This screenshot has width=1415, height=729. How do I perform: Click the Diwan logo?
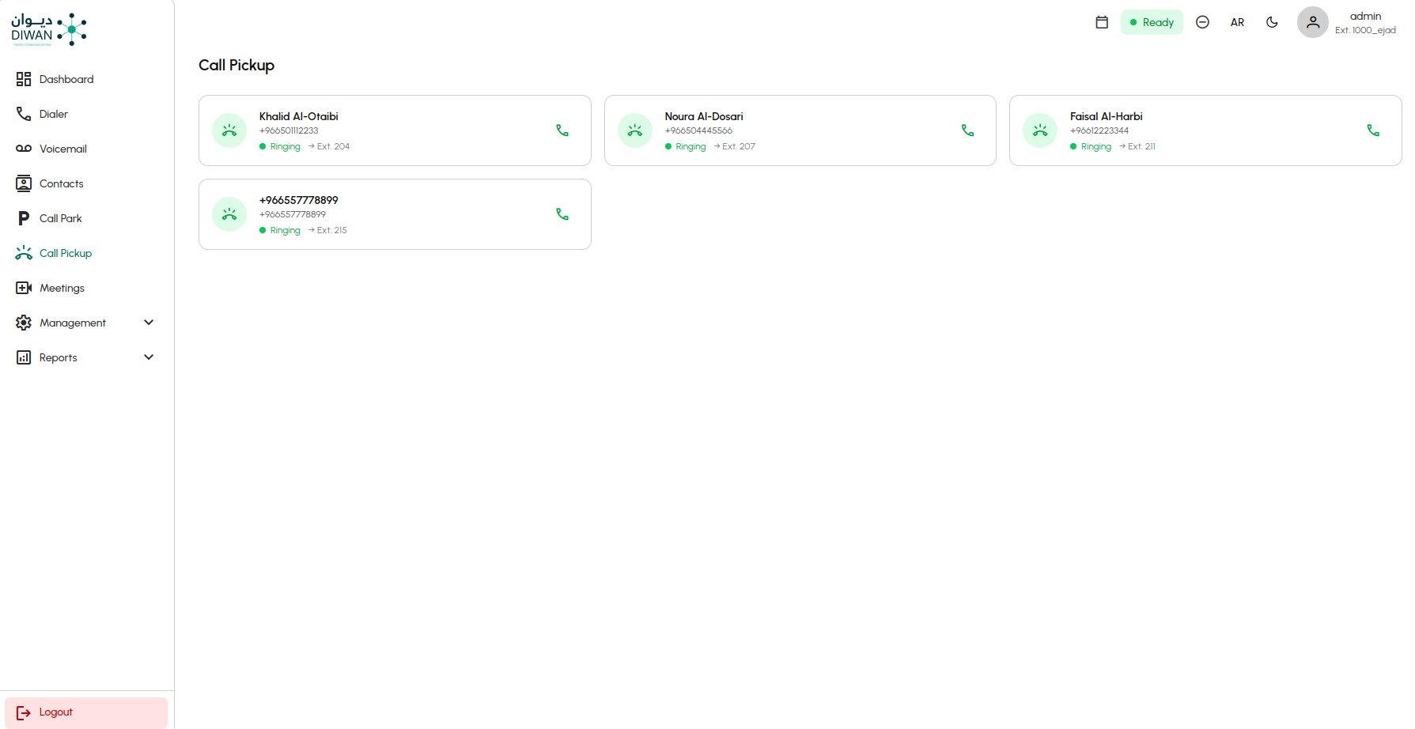49,29
